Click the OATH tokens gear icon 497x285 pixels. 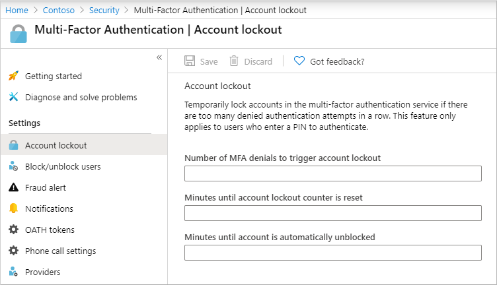pos(13,230)
